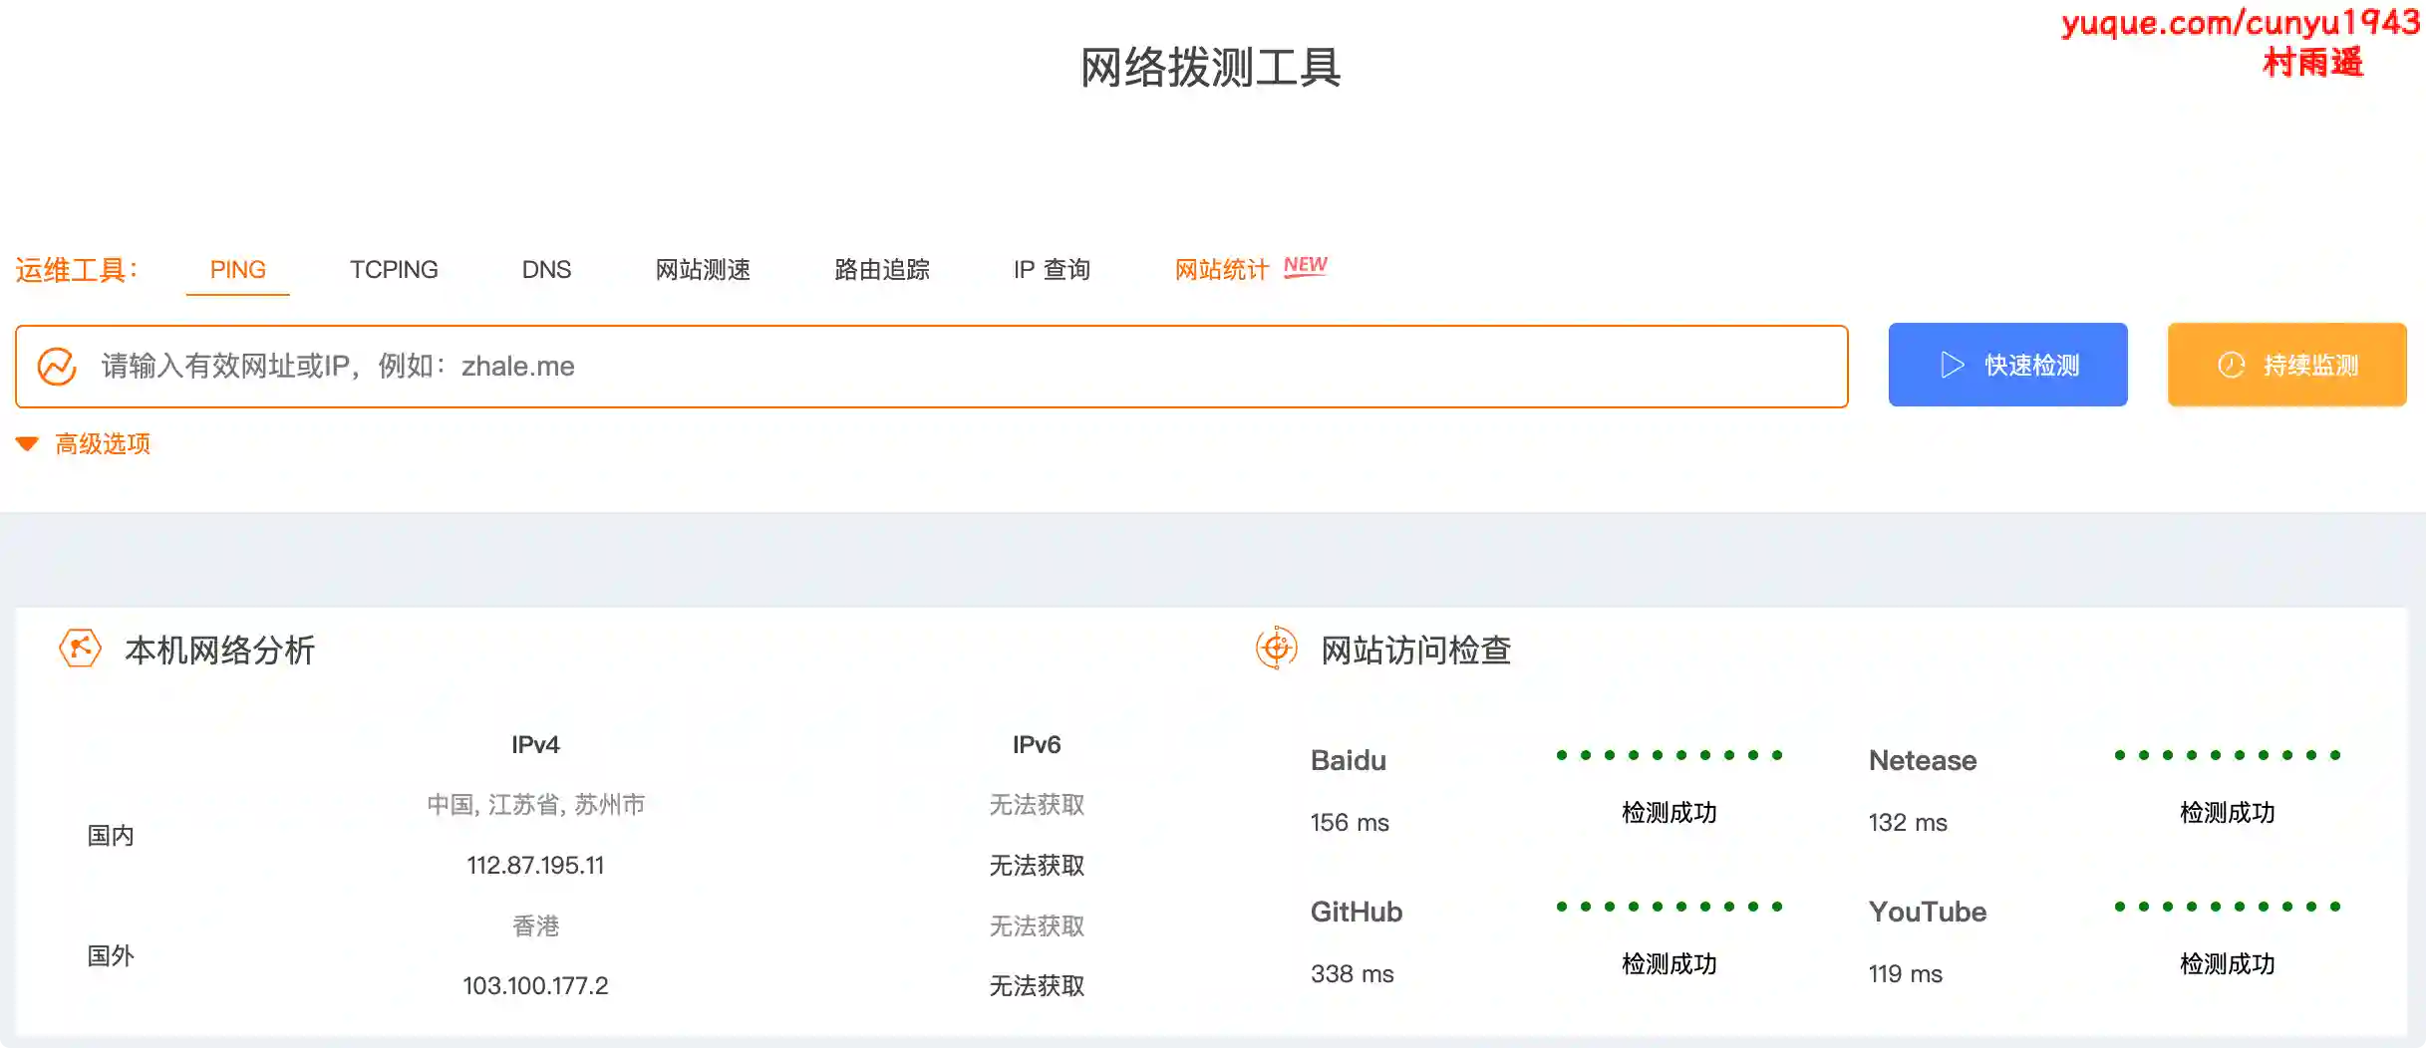Open the 网站测速 tab
Screen dimensions: 2426x1048
703,269
